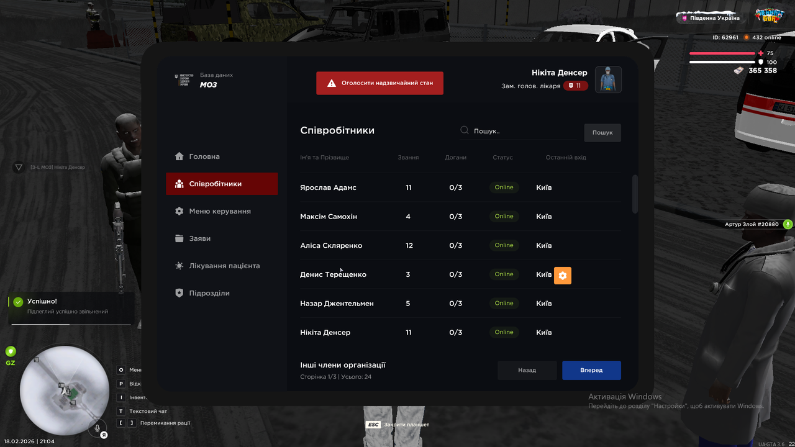Click Оголосити надзвичайний стан button
The width and height of the screenshot is (795, 447).
click(x=379, y=83)
